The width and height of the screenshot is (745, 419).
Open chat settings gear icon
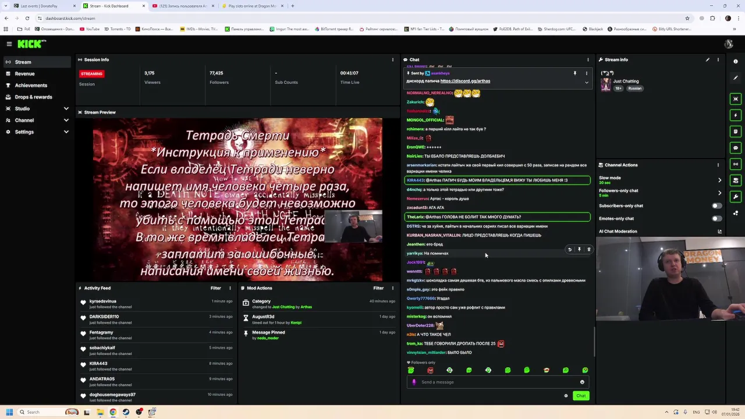point(566,396)
